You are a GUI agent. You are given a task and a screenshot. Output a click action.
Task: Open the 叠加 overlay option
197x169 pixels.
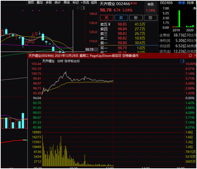(x=40, y=3)
